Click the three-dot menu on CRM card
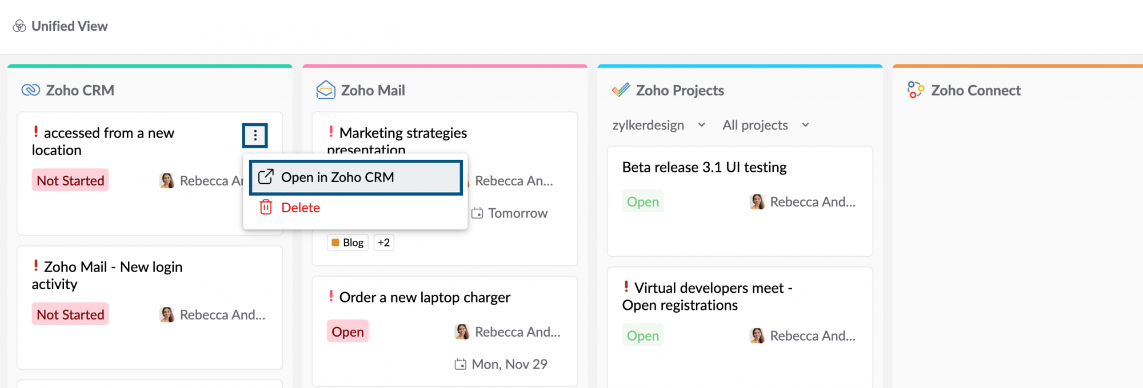Screen dimensions: 1143x388 (255, 135)
